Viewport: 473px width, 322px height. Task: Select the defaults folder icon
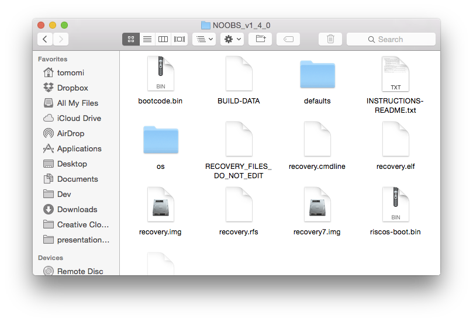coord(317,74)
